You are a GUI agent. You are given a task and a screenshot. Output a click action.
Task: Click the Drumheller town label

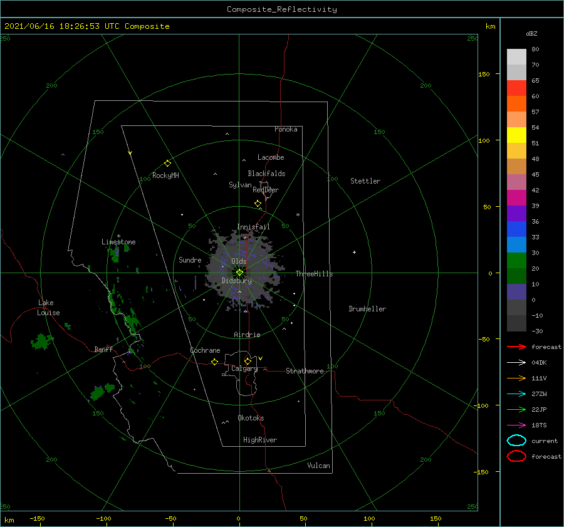point(367,309)
